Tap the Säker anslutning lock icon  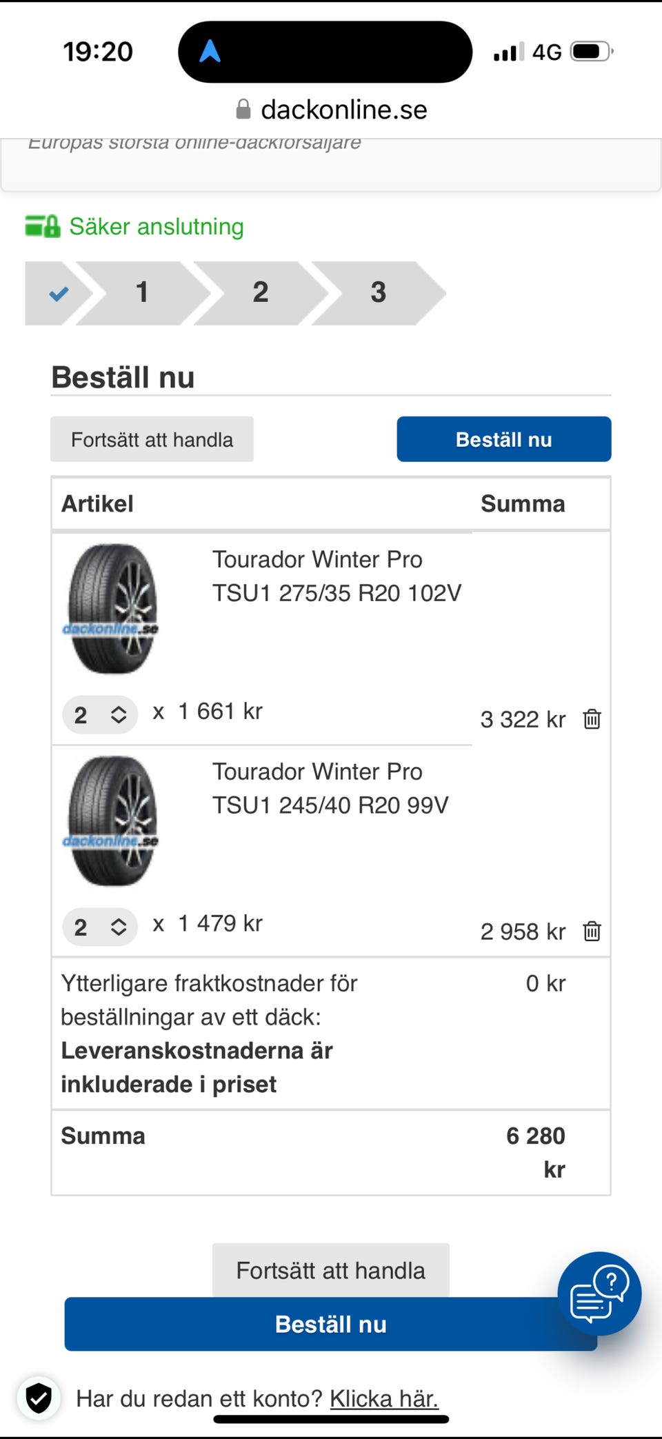43,226
